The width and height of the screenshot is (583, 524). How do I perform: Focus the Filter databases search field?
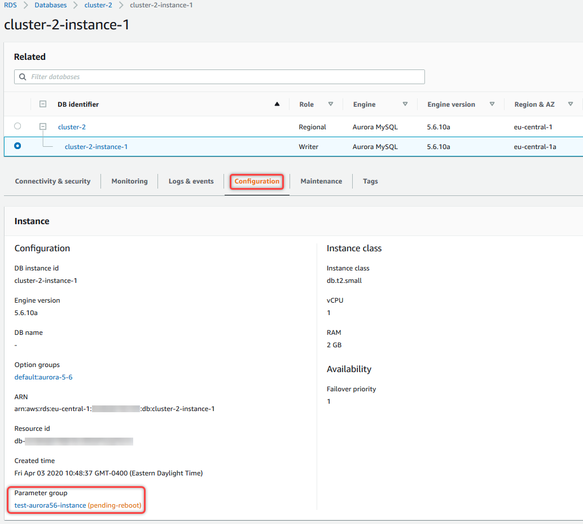[226, 77]
